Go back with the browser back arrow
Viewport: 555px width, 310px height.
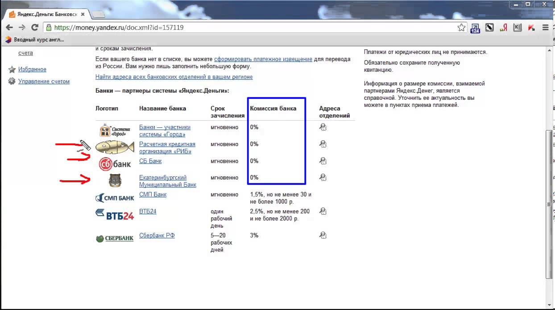pyautogui.click(x=9, y=28)
